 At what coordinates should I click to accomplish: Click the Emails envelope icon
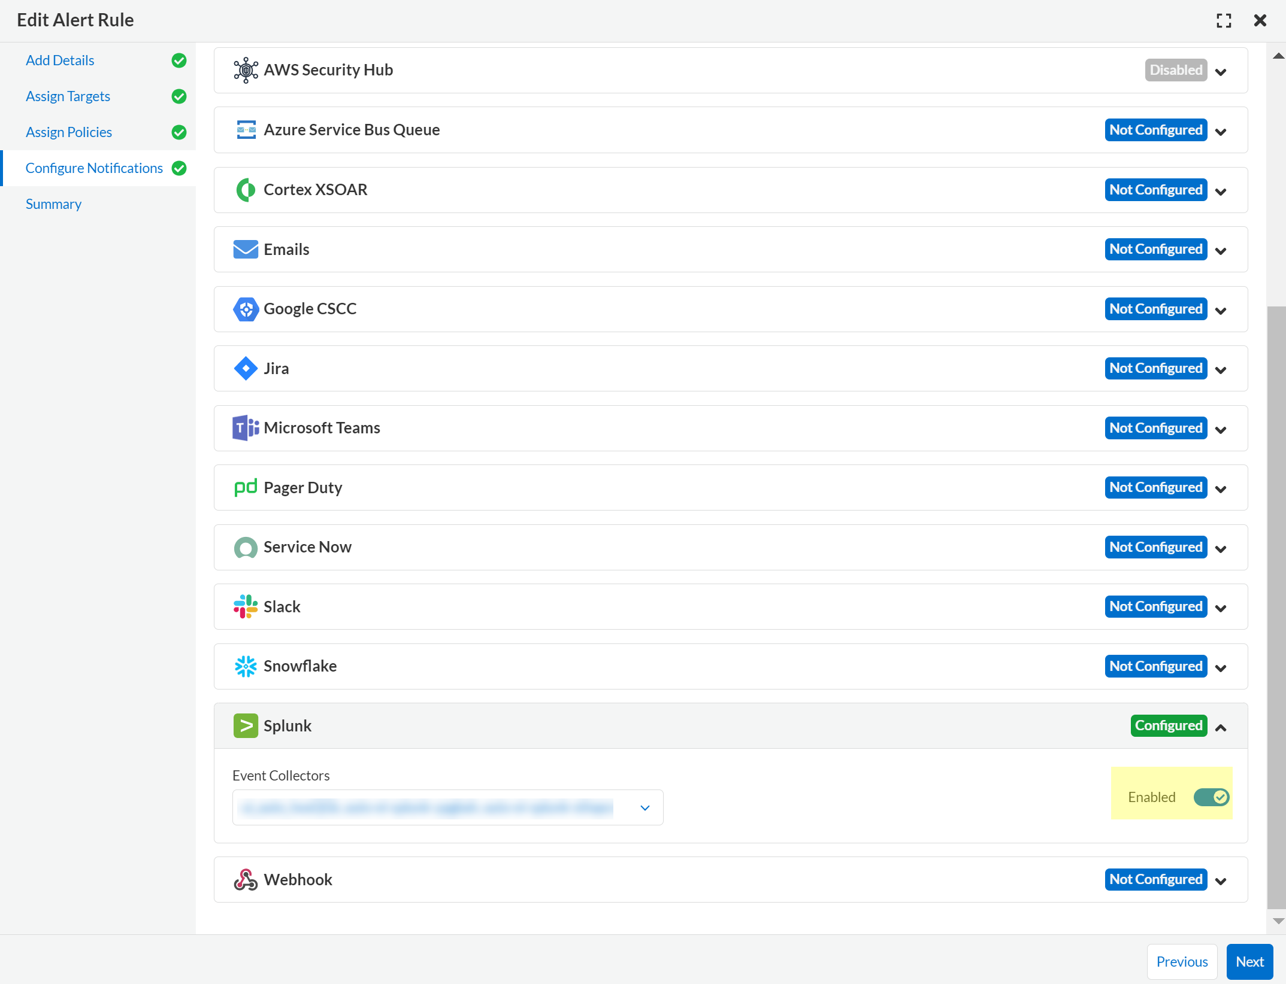point(246,249)
